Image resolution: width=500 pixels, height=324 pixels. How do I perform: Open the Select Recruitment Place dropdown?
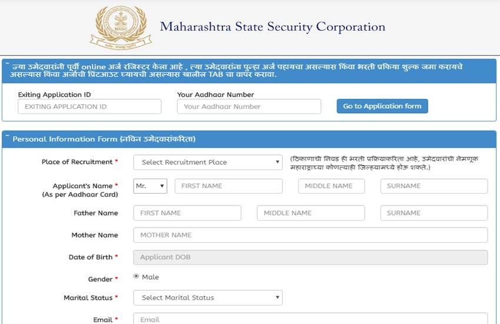click(208, 162)
